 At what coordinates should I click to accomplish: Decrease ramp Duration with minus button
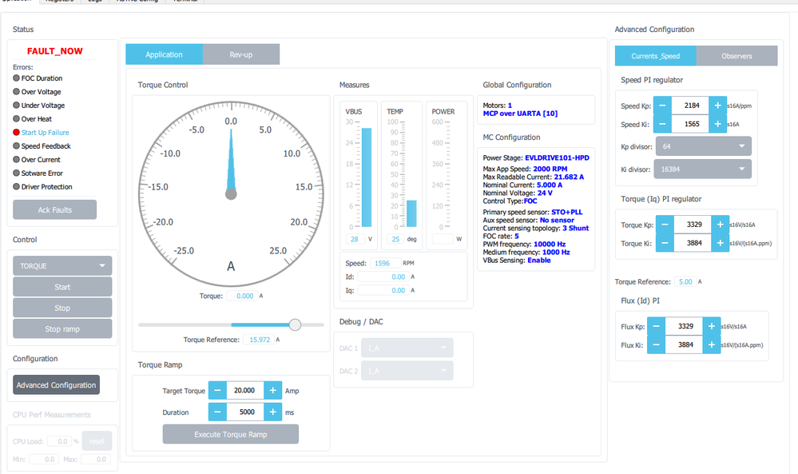click(x=217, y=412)
